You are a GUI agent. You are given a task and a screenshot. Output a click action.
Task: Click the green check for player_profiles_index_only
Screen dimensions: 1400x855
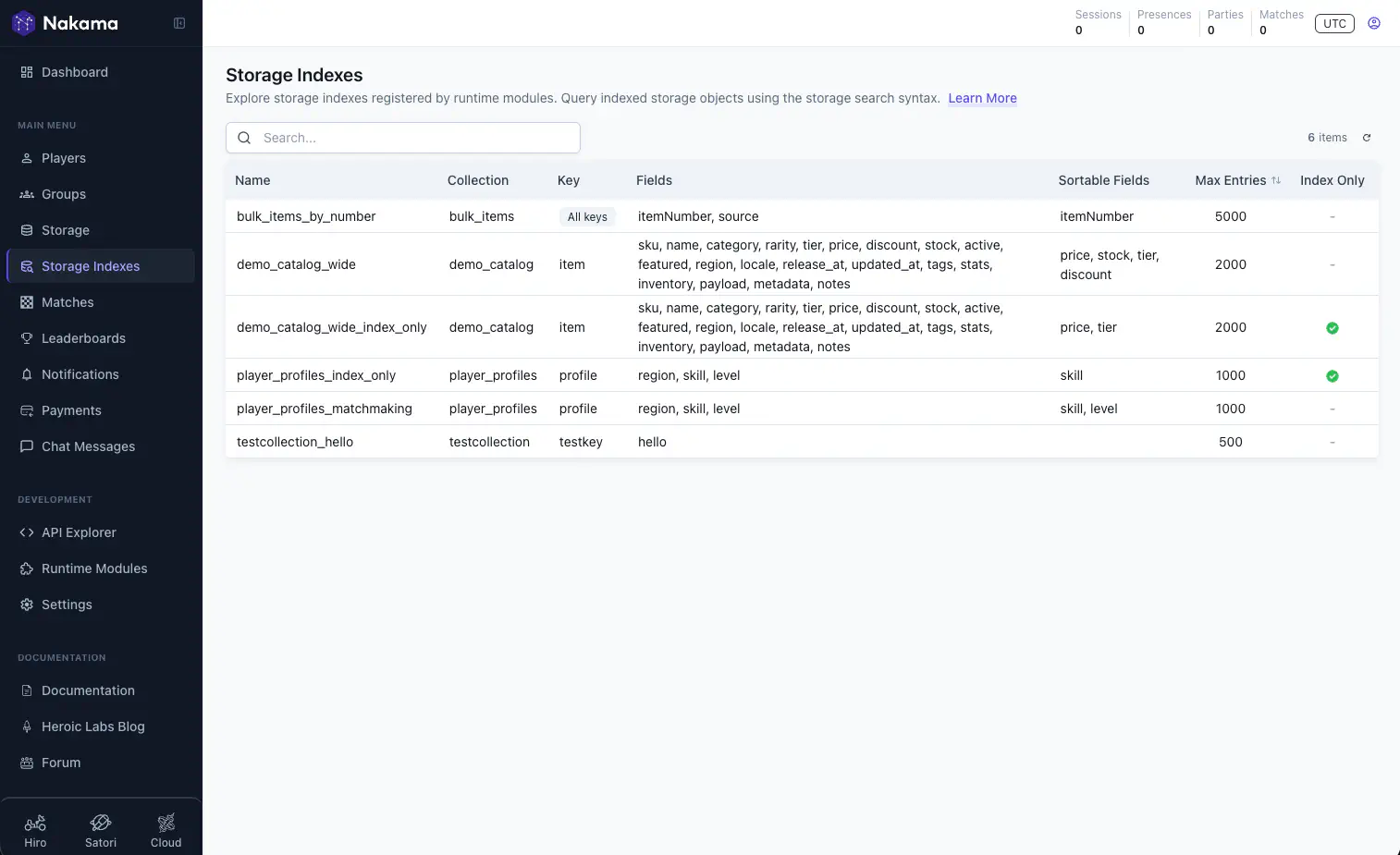click(x=1332, y=376)
